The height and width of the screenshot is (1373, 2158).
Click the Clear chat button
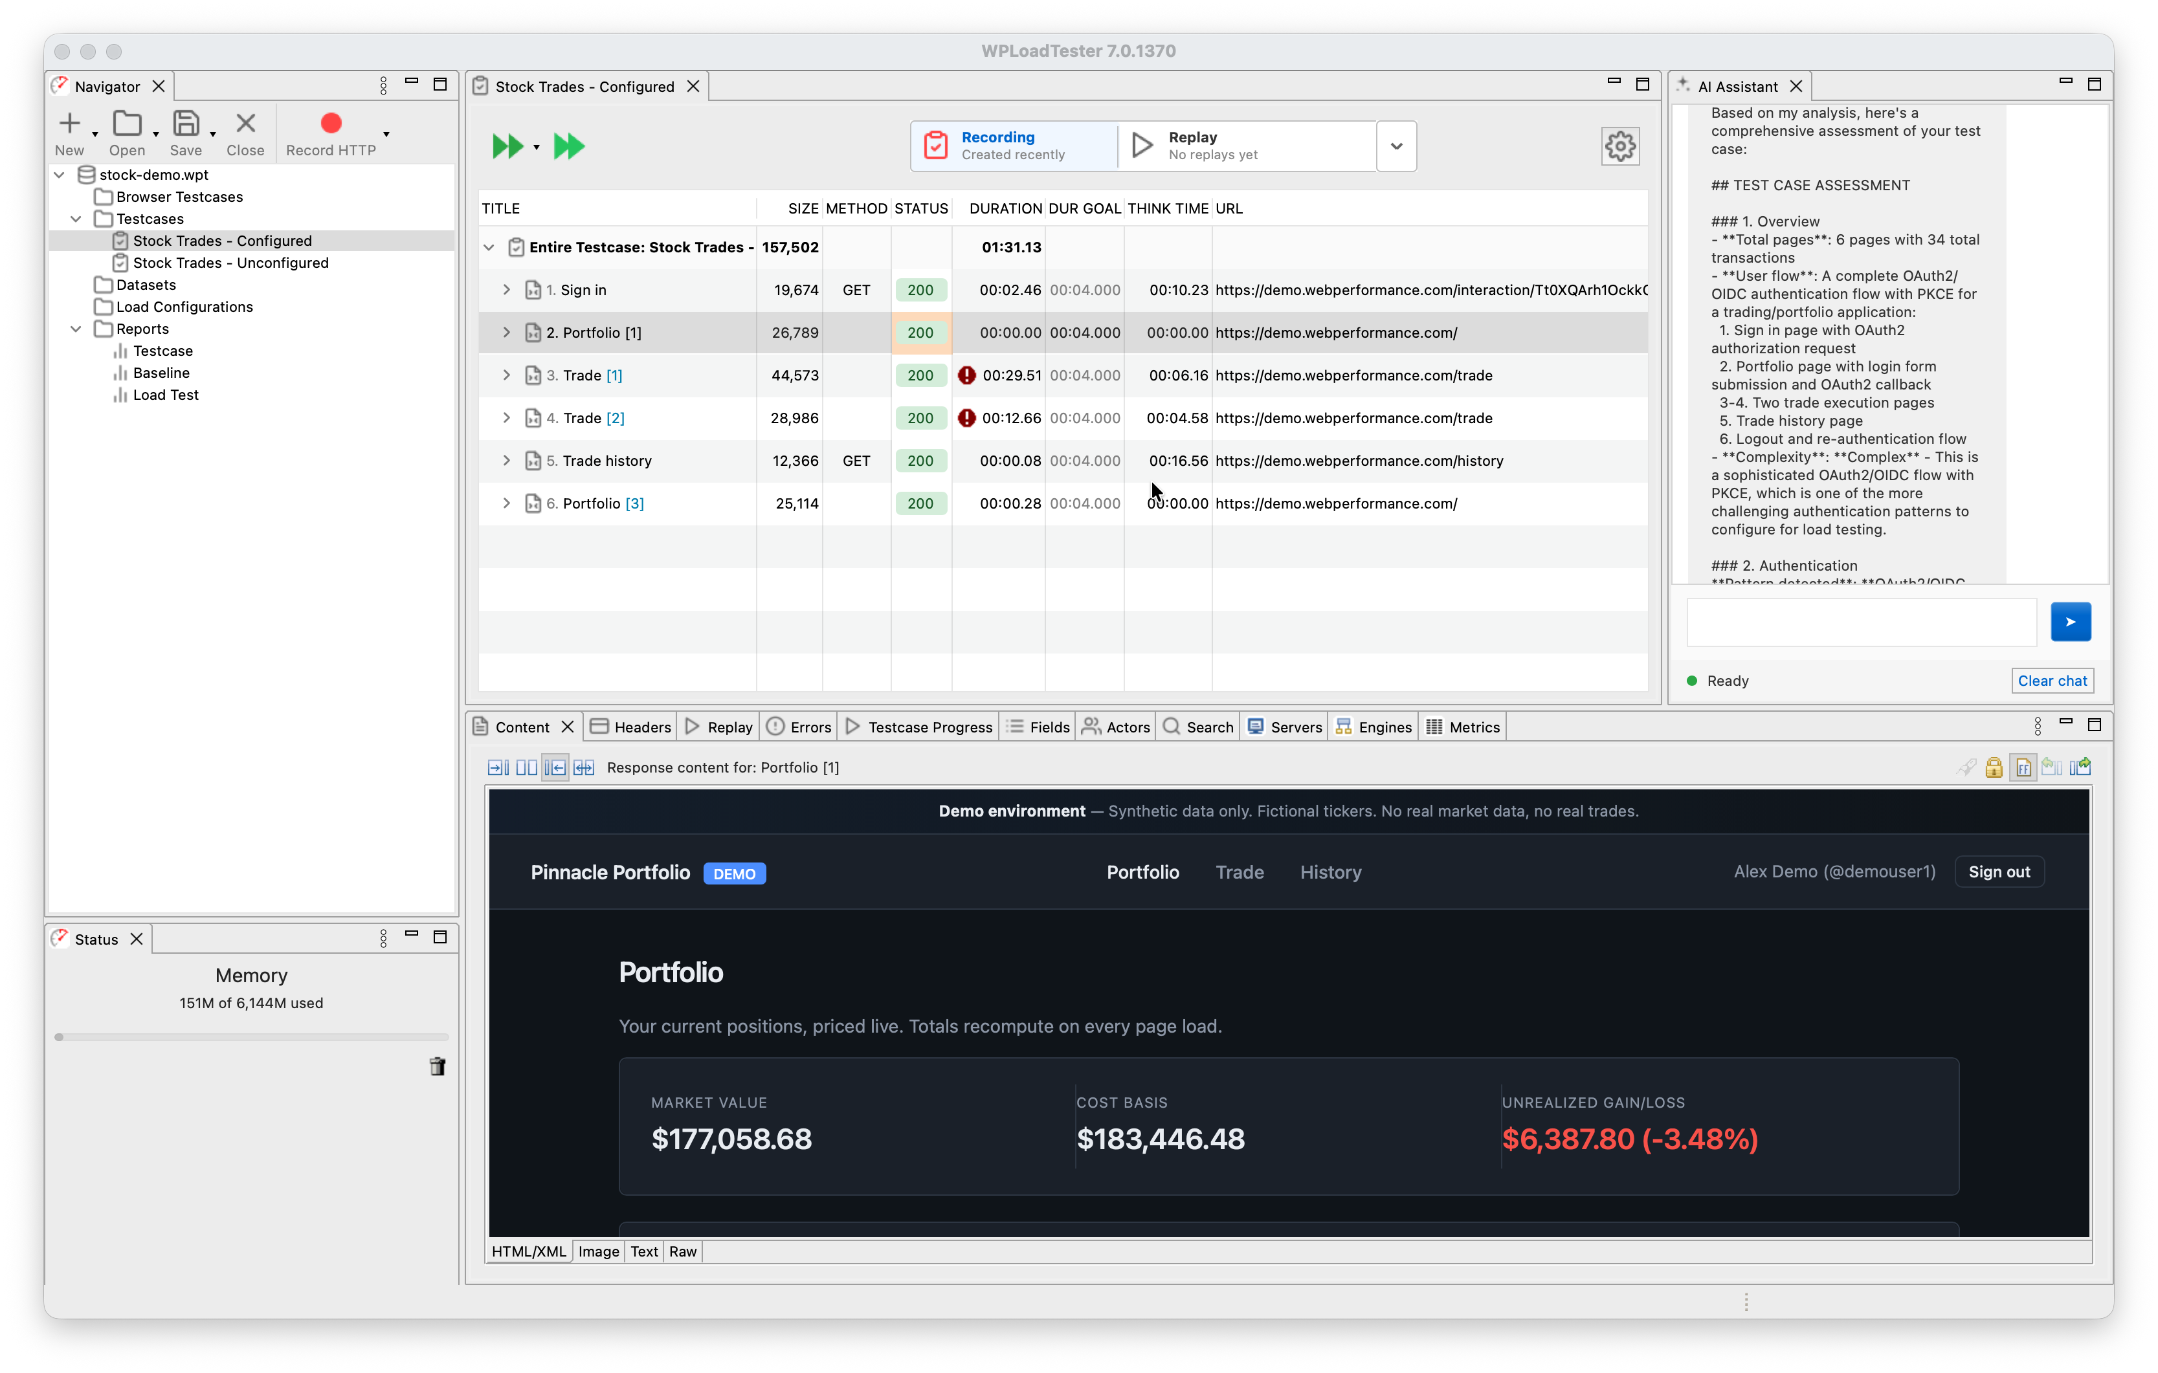[x=2052, y=681]
